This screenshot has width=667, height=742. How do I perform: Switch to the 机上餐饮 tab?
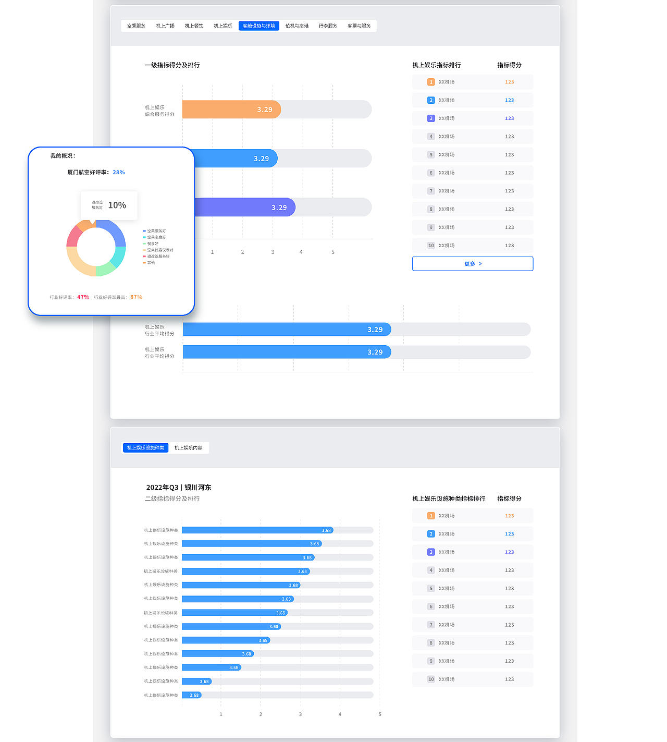(x=194, y=26)
